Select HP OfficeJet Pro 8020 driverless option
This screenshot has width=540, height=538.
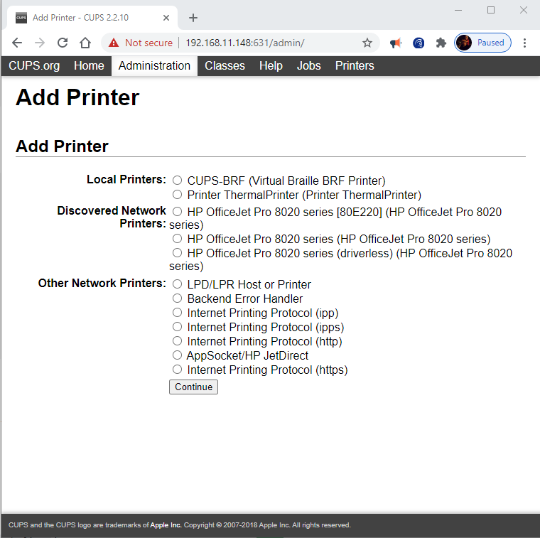(x=177, y=253)
